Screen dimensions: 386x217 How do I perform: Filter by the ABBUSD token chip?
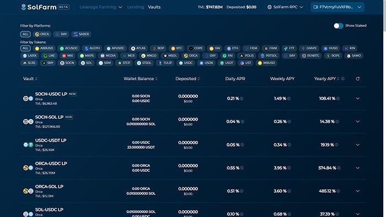click(x=44, y=48)
